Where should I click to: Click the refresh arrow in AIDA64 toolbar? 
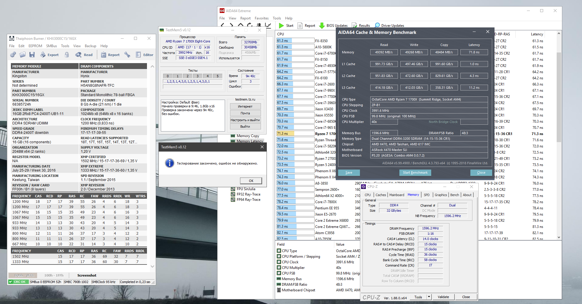click(x=250, y=25)
